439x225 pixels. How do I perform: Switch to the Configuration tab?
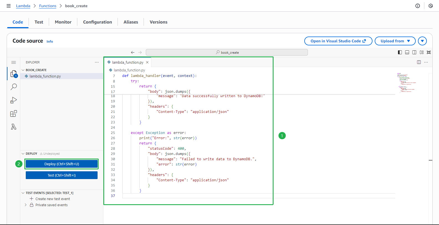(98, 22)
